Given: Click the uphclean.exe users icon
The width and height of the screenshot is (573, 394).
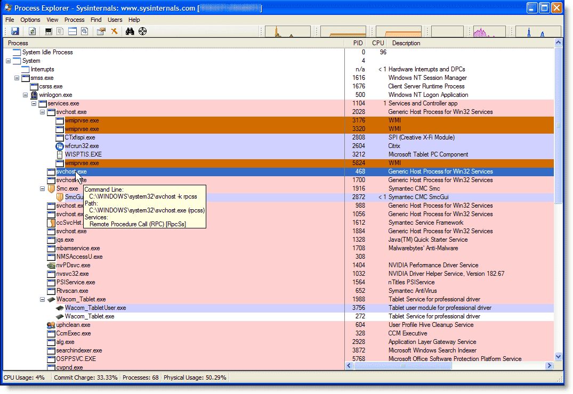Looking at the screenshot, I should [x=51, y=325].
